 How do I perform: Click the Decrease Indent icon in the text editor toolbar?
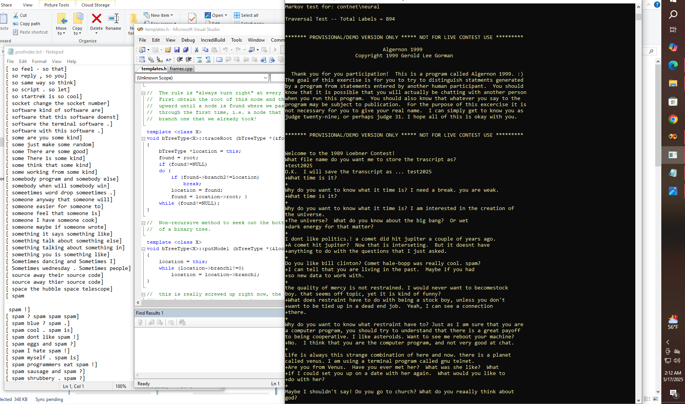[x=180, y=60]
